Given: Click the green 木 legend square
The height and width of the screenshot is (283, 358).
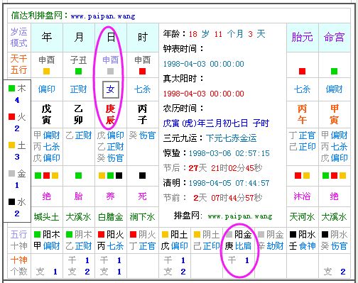Looking at the screenshot, I should 11,88.
